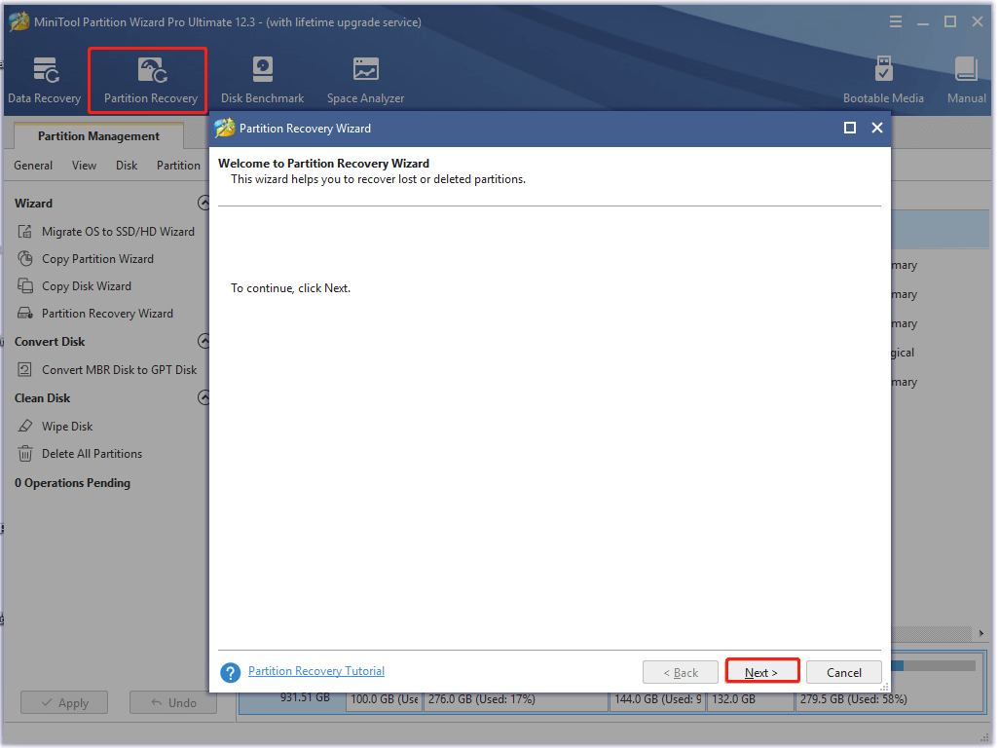Screen dimensions: 999x749
Task: Click the Apply button
Action: [64, 704]
